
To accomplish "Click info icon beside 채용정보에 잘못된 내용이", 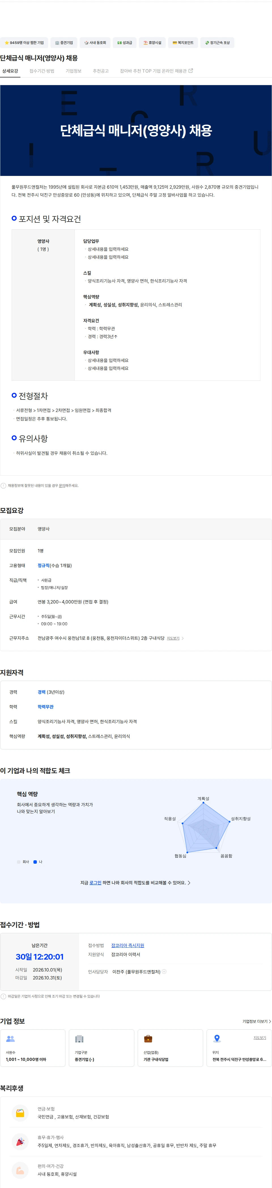I will pos(4,486).
